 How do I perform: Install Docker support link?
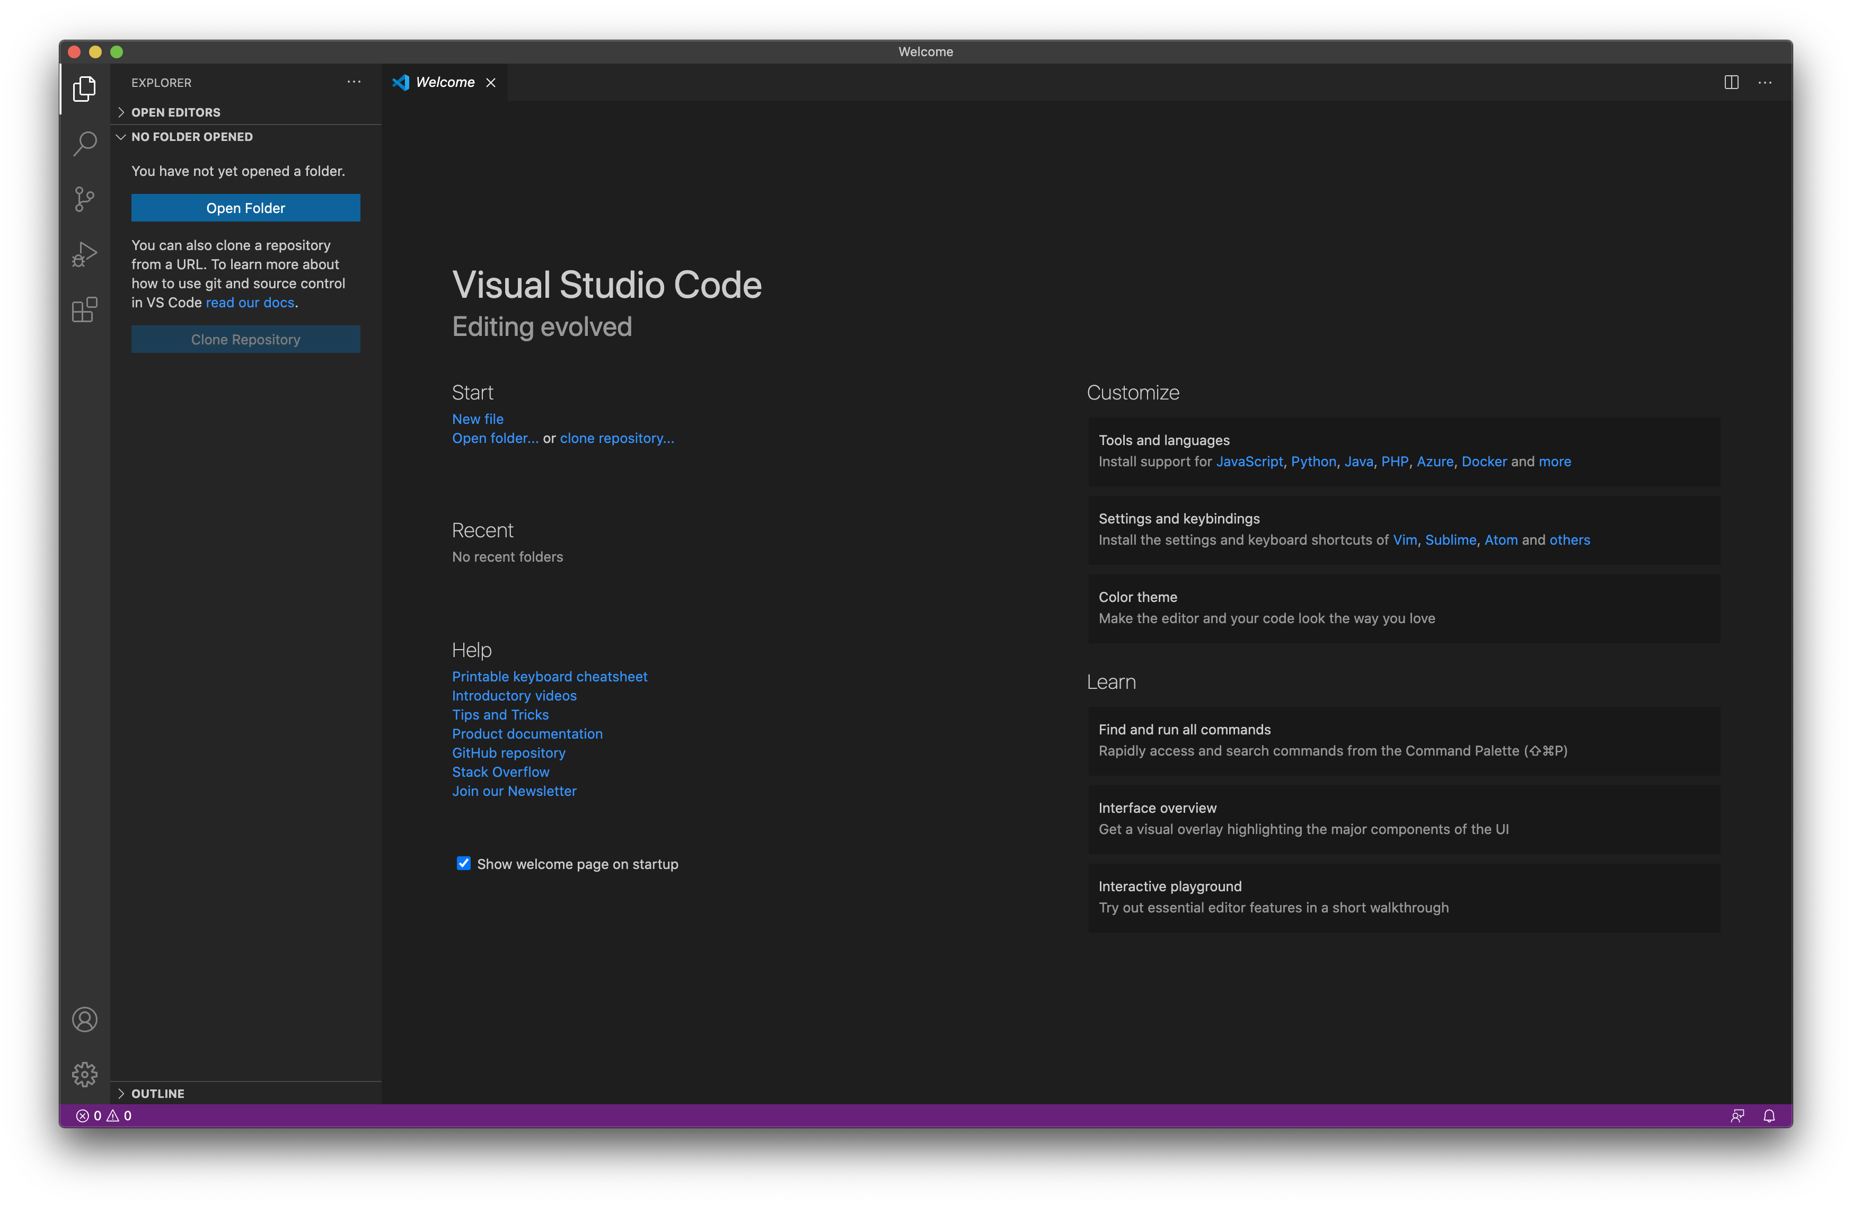[1484, 462]
